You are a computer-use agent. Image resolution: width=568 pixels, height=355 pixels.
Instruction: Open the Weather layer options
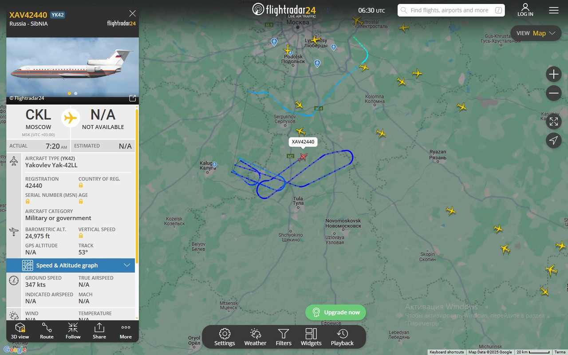(255, 337)
